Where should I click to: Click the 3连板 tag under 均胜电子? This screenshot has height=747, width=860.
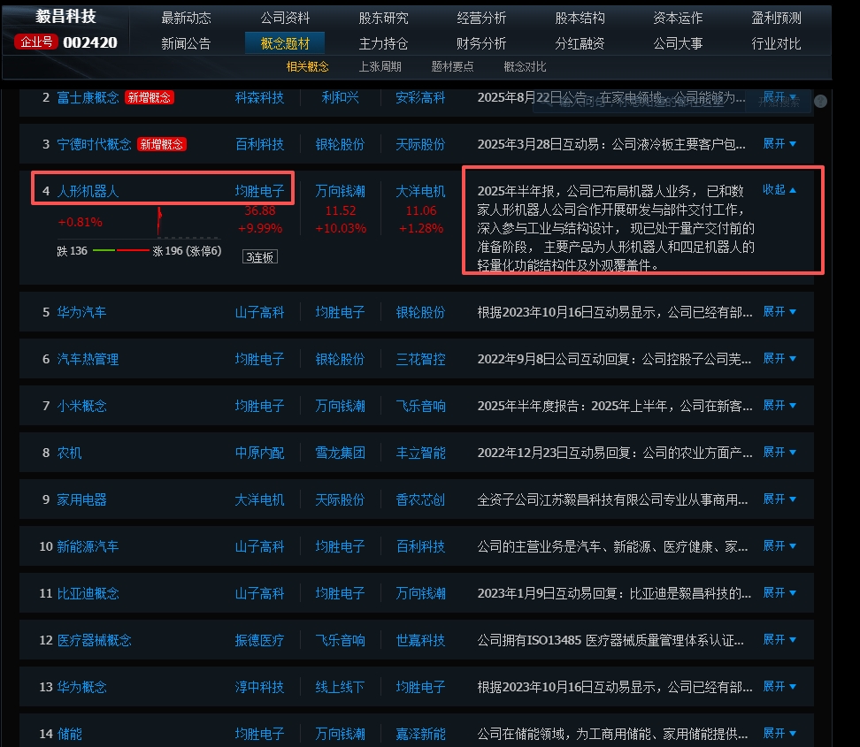tap(260, 257)
